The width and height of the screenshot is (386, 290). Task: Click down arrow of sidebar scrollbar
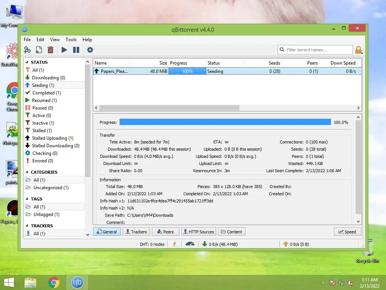pos(87,235)
